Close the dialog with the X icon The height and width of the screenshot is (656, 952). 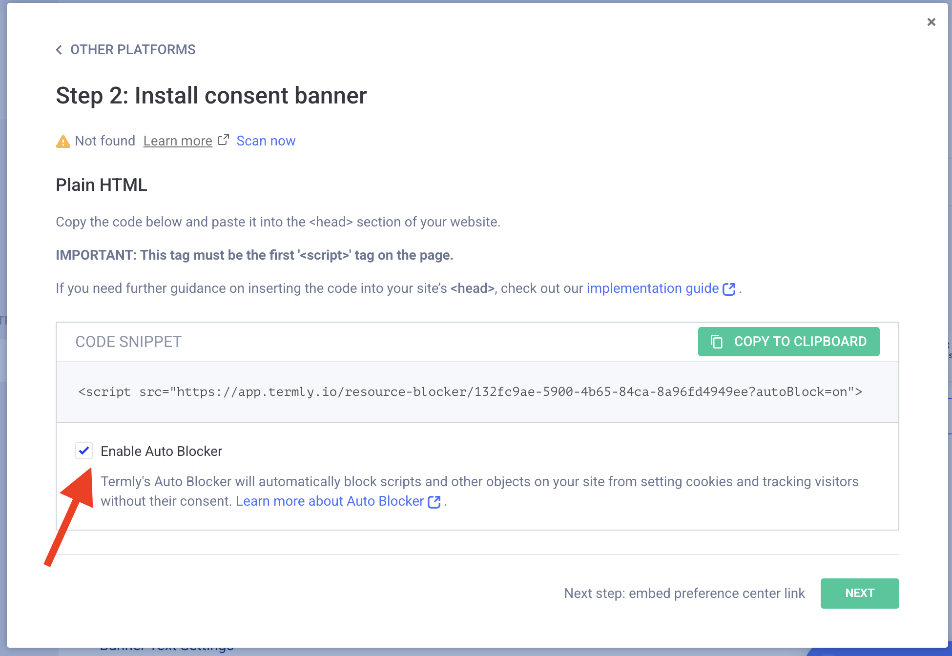tap(931, 22)
